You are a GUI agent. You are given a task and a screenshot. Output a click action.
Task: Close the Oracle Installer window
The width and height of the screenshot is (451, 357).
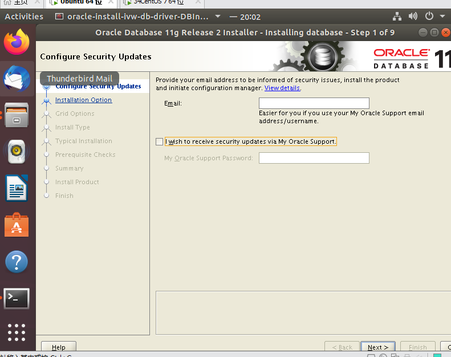coord(446,32)
